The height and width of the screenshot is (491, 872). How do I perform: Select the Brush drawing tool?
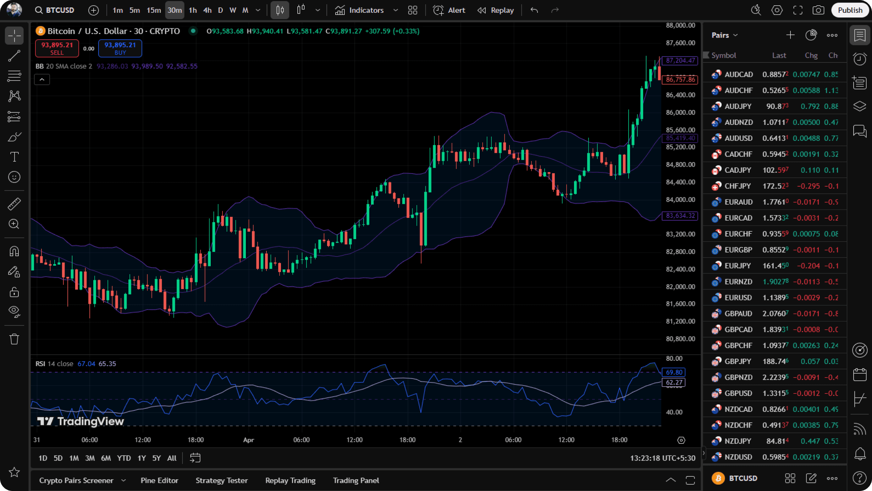(14, 137)
